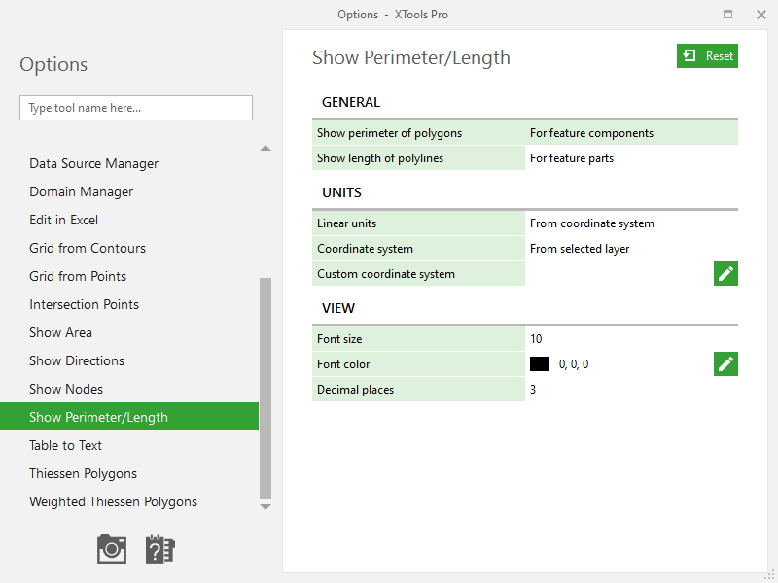
Task: Click the '0, 0, 0' font color value
Action: 574,364
